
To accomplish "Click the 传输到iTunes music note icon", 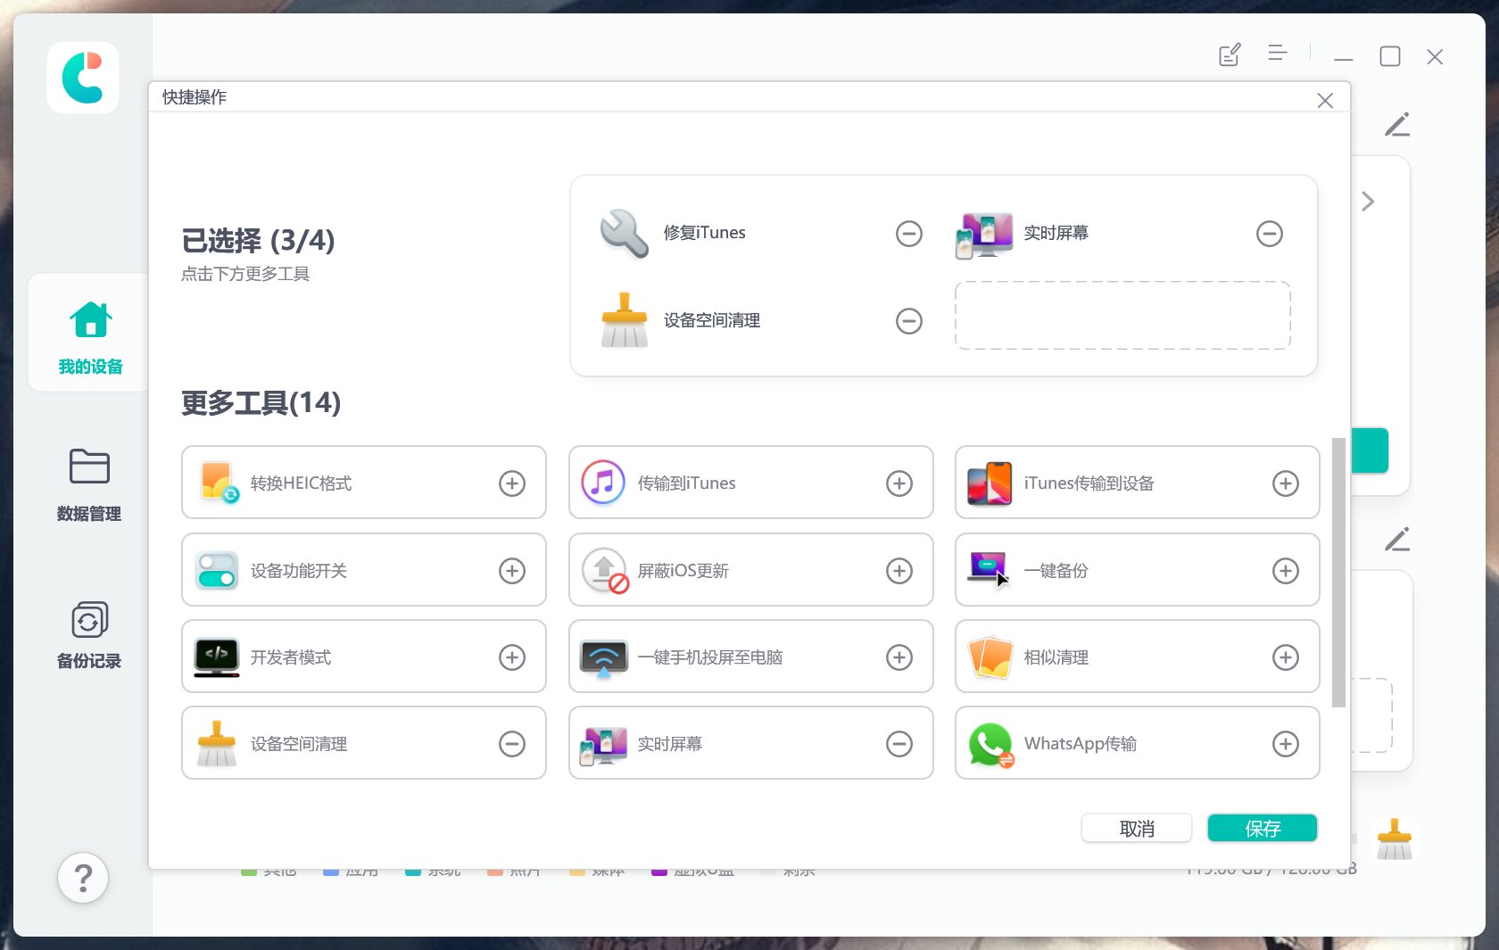I will pyautogui.click(x=603, y=483).
